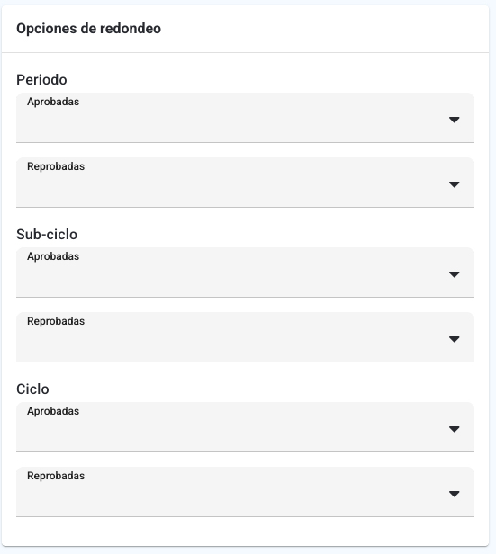Click the Opciones de redondeo card title
This screenshot has width=496, height=554.
pos(89,29)
